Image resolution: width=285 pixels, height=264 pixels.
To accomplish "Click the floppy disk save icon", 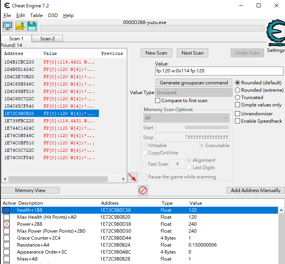I will (x=32, y=26).
